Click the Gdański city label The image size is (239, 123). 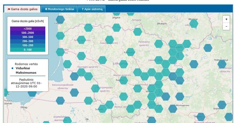point(8,104)
